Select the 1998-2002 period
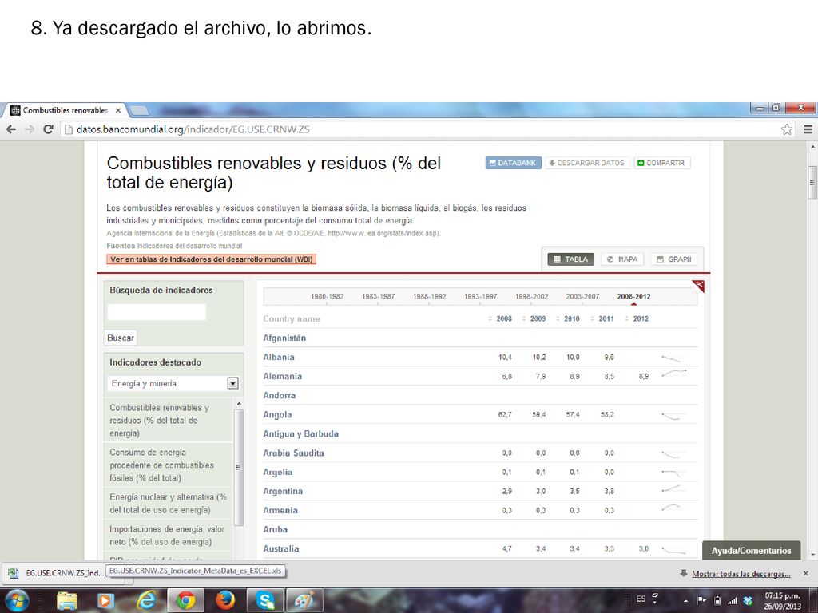This screenshot has width=818, height=613. pyautogui.click(x=531, y=296)
